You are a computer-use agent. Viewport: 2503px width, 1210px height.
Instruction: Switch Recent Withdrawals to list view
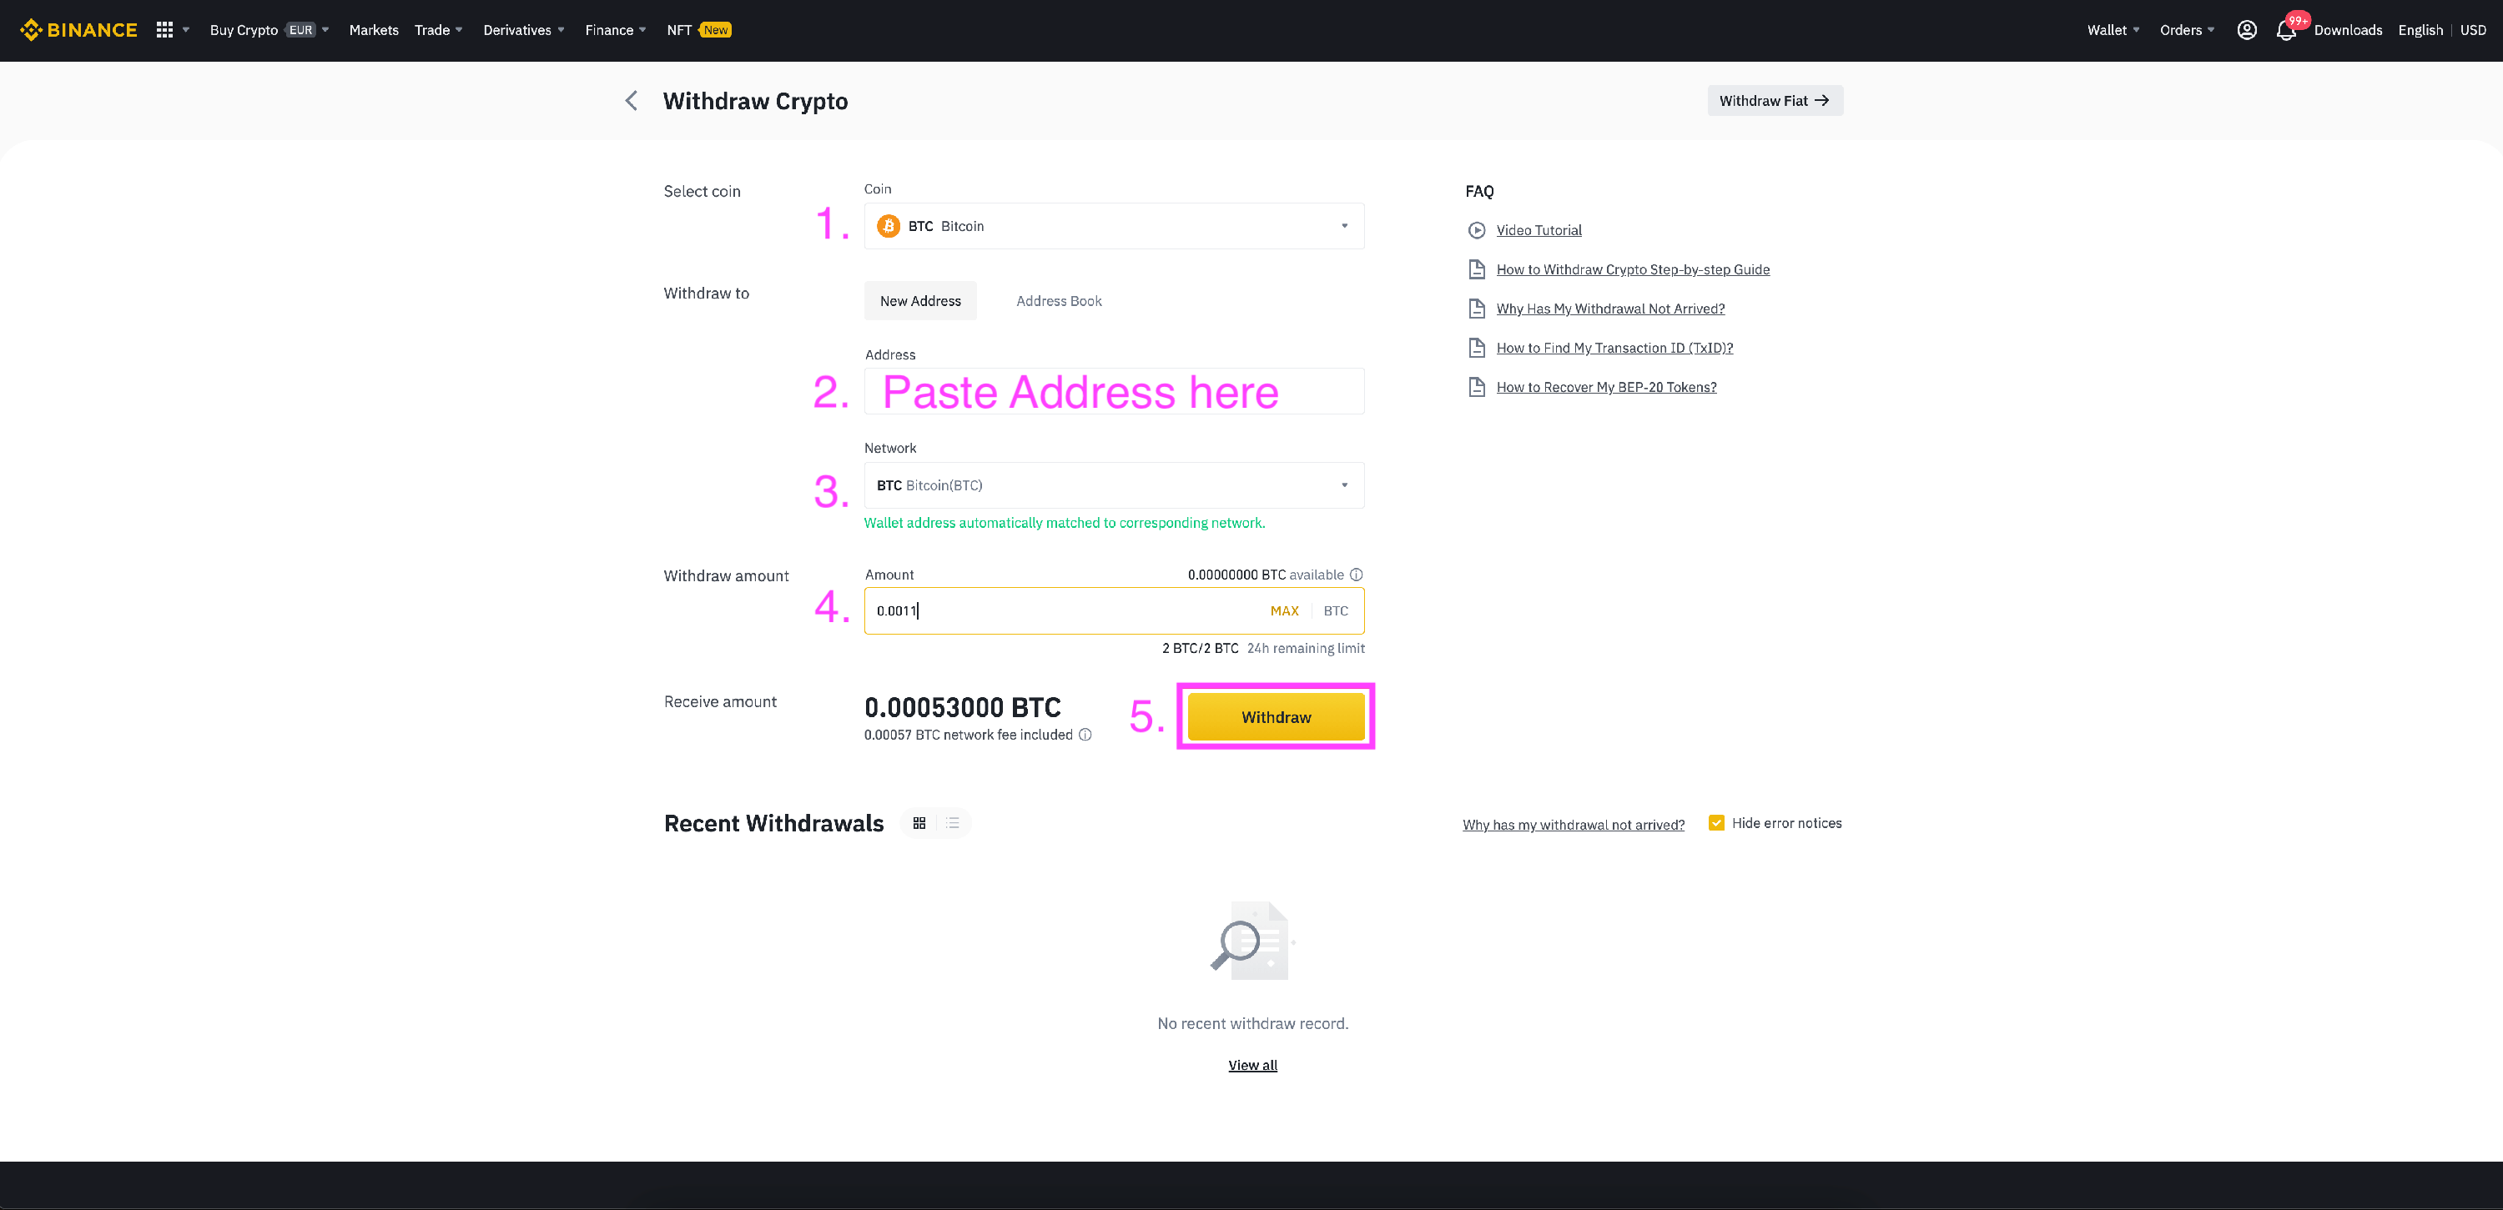(x=952, y=824)
